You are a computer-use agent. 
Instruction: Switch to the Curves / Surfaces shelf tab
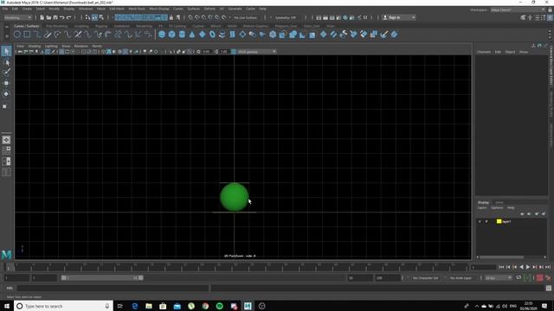coord(27,26)
